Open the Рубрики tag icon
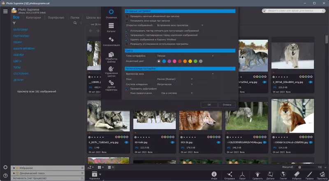Image resolution: width=329 pixels, height=181 pixels. 297,176
